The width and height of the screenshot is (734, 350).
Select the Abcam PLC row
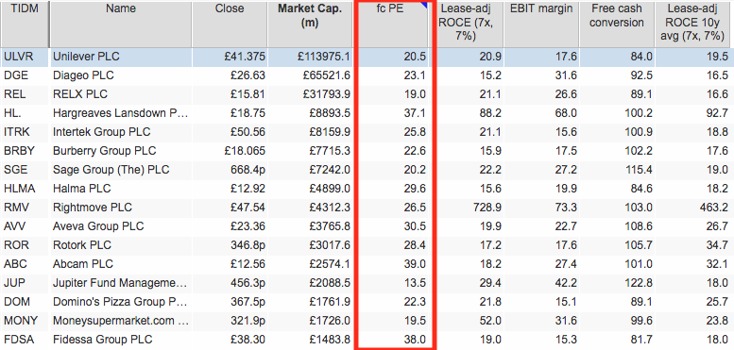pos(367,264)
